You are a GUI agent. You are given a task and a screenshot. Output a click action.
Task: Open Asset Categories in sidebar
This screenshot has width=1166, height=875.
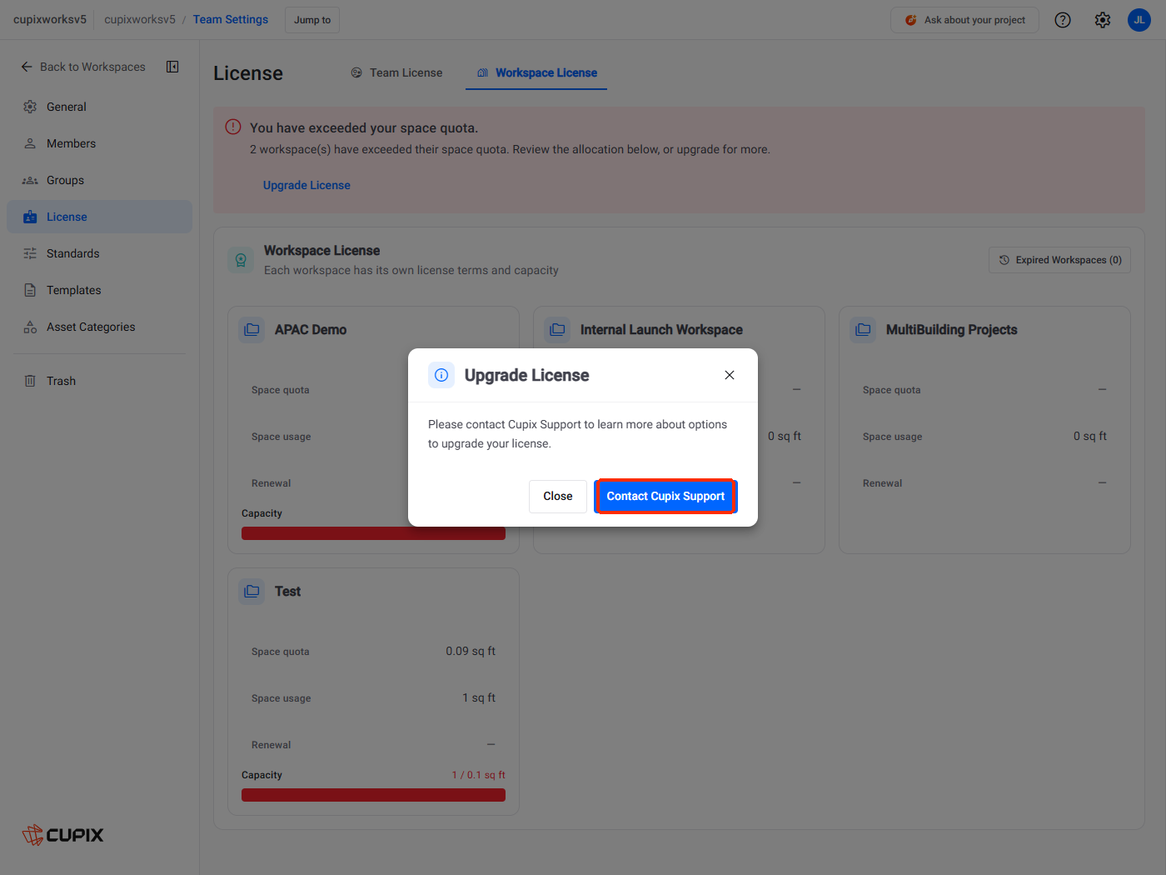click(x=99, y=327)
